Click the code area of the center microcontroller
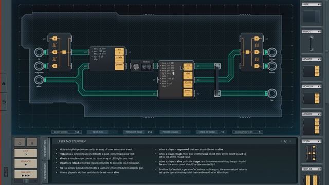This screenshot has height=185, width=329. click(x=171, y=79)
